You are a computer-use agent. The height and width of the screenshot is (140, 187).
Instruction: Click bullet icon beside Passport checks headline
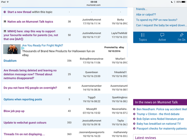pos(134,128)
